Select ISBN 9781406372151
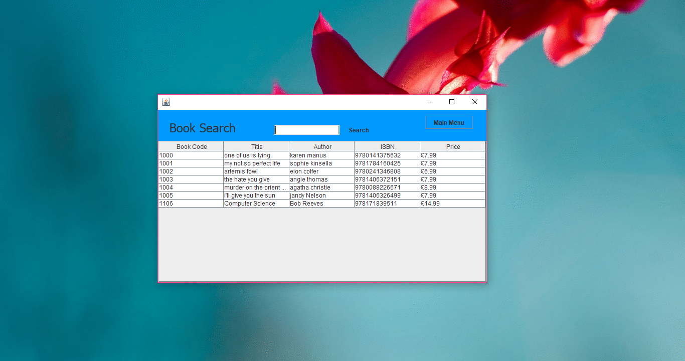Screen dimensions: 685x361 [x=387, y=179]
